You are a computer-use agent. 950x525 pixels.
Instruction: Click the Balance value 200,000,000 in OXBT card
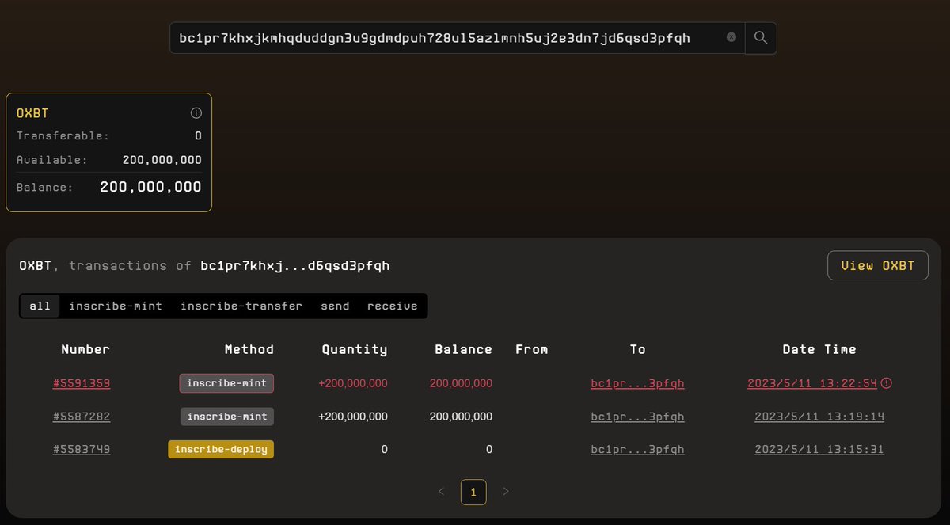[x=150, y=188]
